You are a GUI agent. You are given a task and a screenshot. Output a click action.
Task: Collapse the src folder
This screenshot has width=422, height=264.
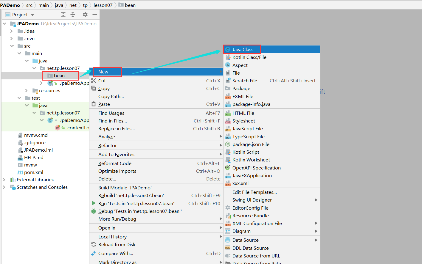[x=12, y=46]
